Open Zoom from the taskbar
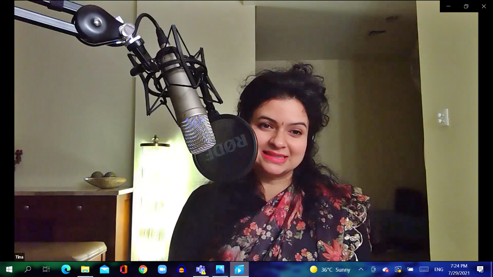493x277 pixels. [x=162, y=269]
